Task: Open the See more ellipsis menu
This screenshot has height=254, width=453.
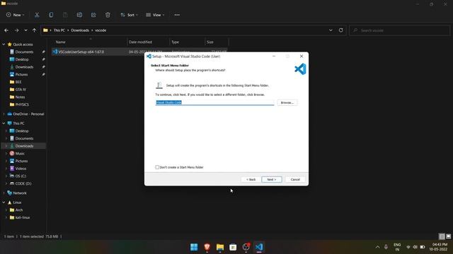Action: [177, 15]
